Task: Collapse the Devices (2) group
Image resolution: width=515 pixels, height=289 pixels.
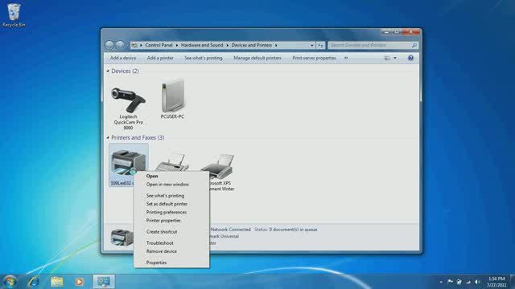Action: tap(108, 71)
